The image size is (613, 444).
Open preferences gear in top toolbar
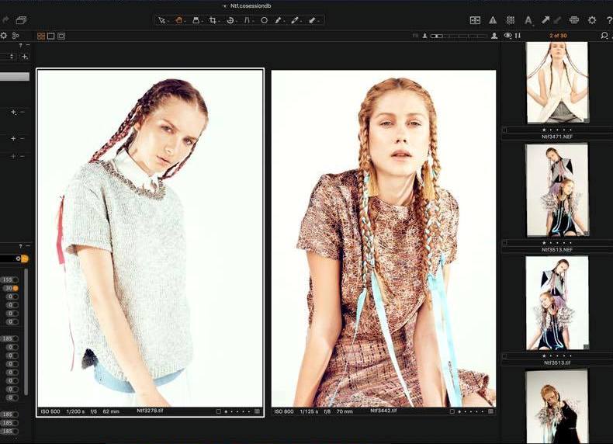pos(592,20)
